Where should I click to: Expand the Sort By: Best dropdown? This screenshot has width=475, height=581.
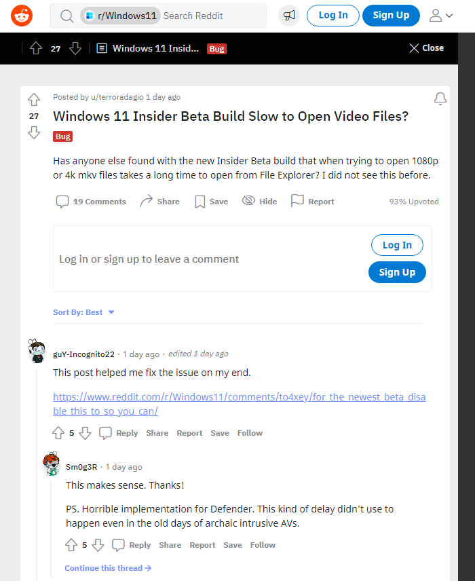84,312
